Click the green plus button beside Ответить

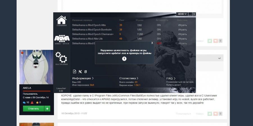47,109
